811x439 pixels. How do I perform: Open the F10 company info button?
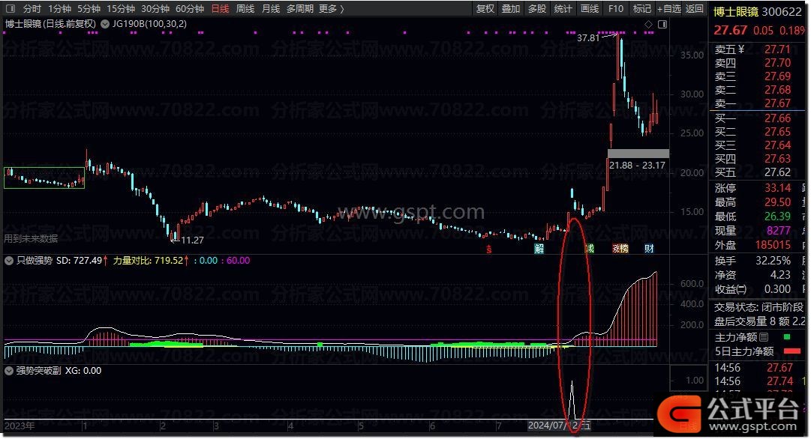pos(615,9)
